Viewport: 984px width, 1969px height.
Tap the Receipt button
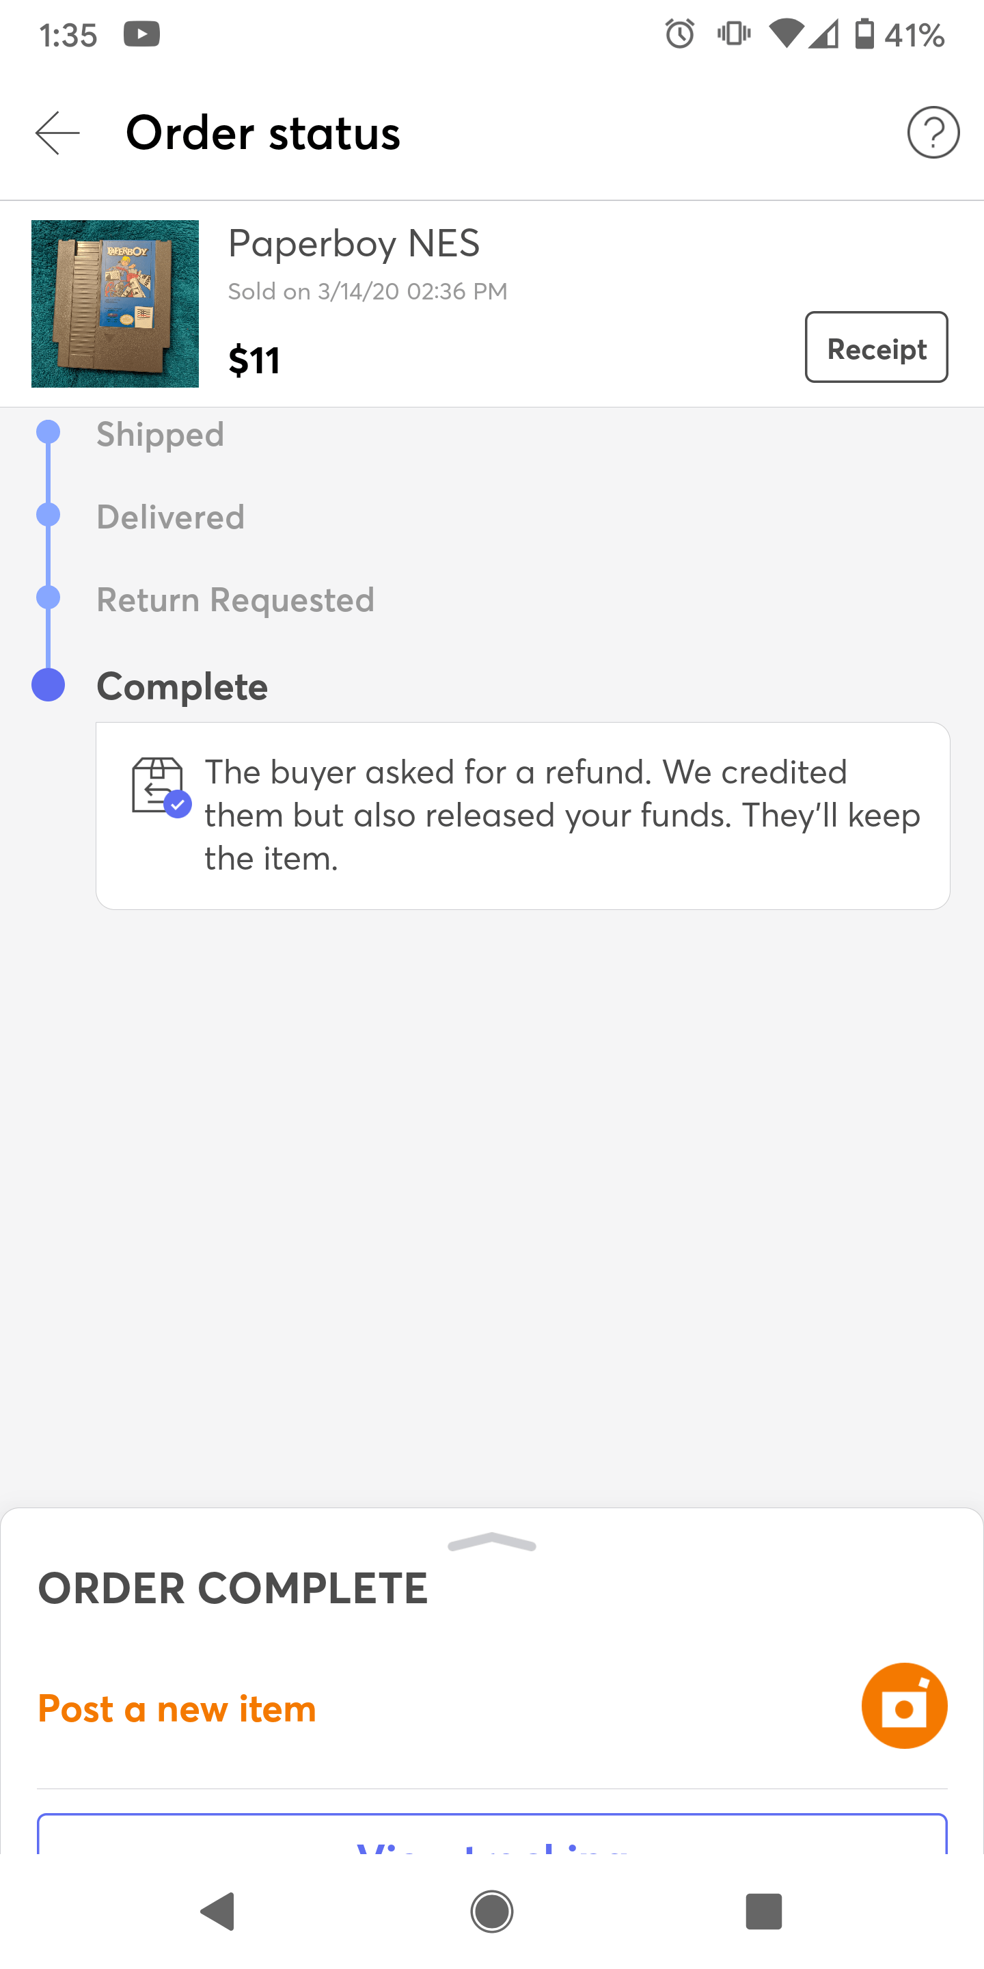(875, 348)
